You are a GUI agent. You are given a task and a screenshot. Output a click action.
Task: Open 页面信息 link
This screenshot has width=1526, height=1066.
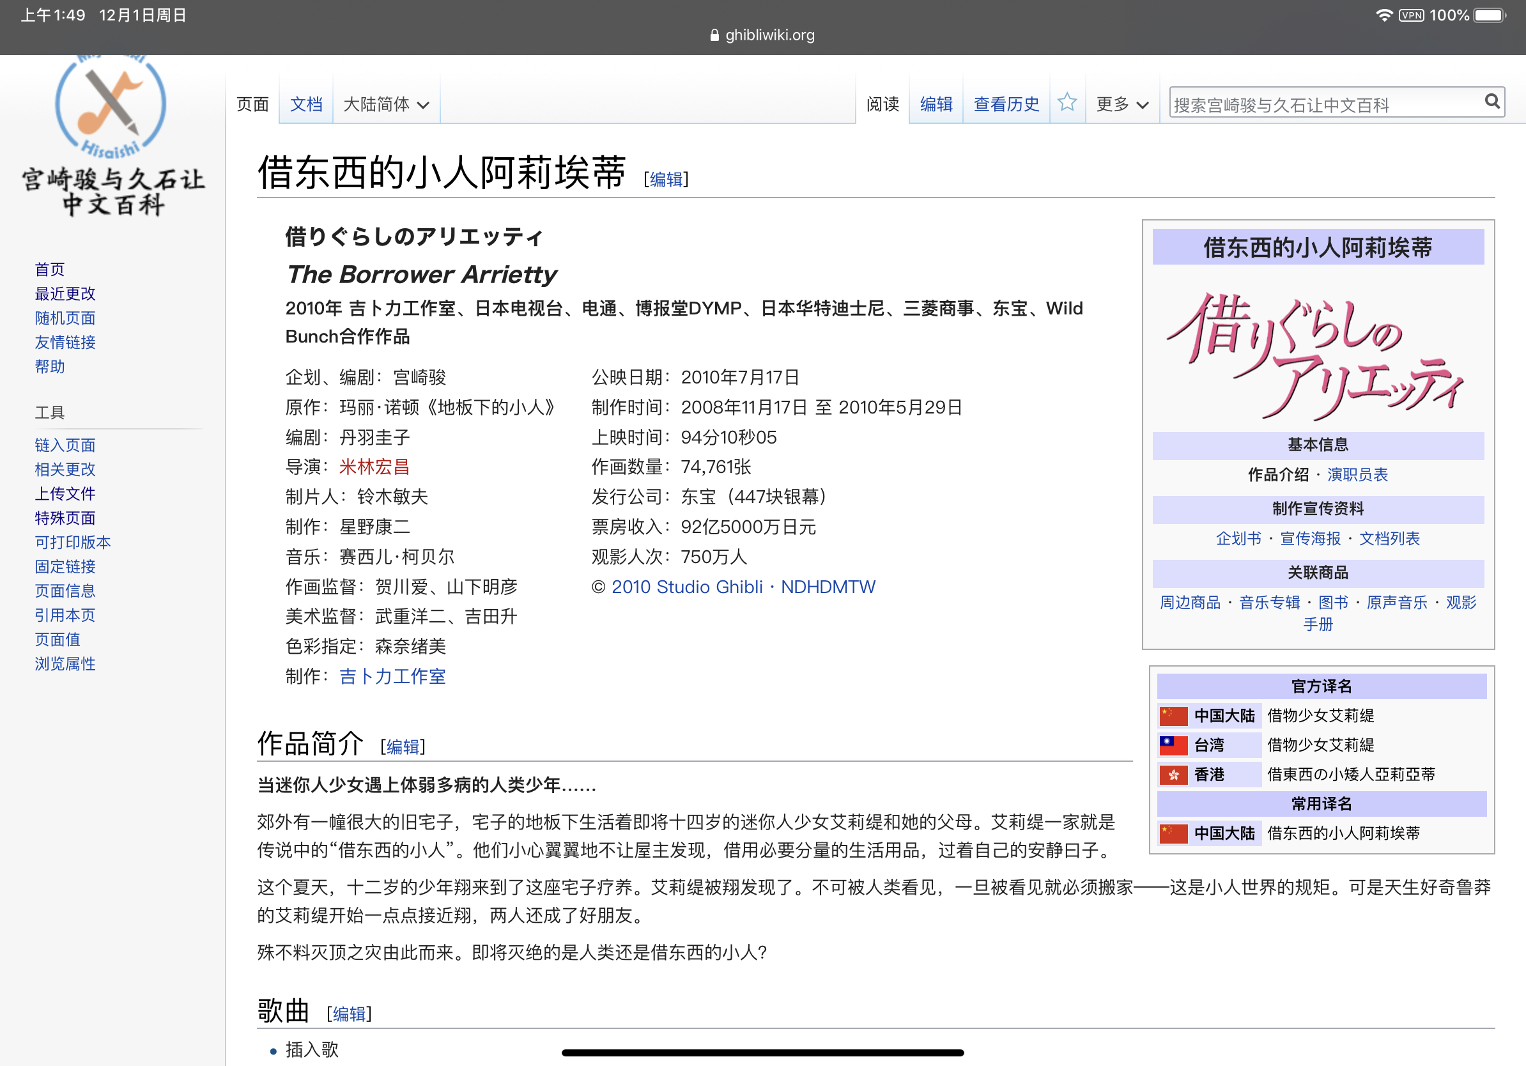click(65, 591)
